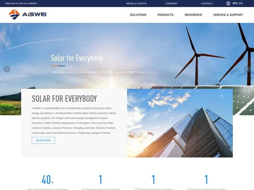Open the NEWS & EVENTS menu
This screenshot has width=254, height=190.
point(136,4)
